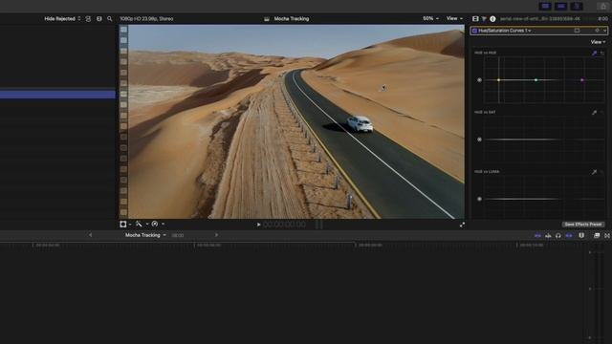The width and height of the screenshot is (612, 344).
Task: Toggle video skimming in timeline
Action: [x=537, y=236]
